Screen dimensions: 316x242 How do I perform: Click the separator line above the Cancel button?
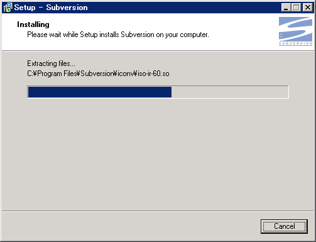click(158, 211)
